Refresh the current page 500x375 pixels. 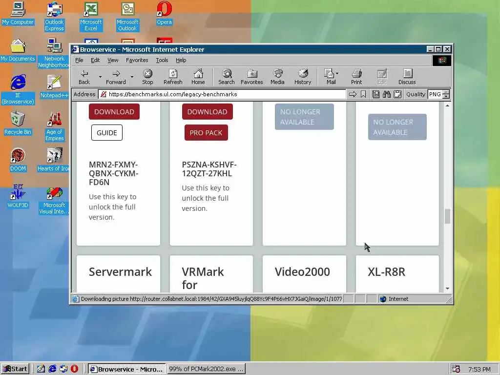click(173, 77)
